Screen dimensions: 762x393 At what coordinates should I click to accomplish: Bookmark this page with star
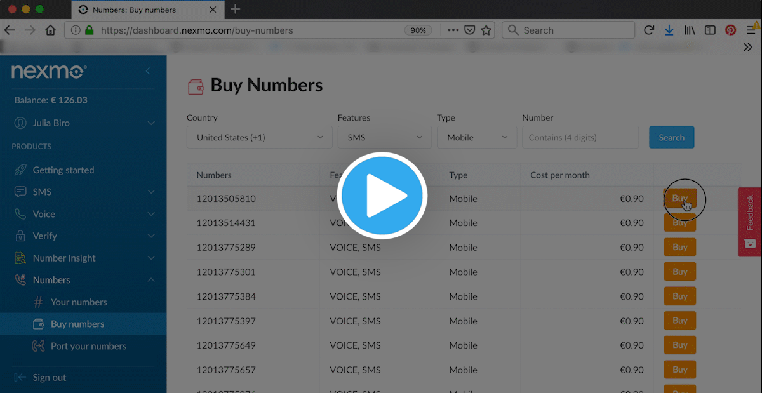[x=486, y=30]
